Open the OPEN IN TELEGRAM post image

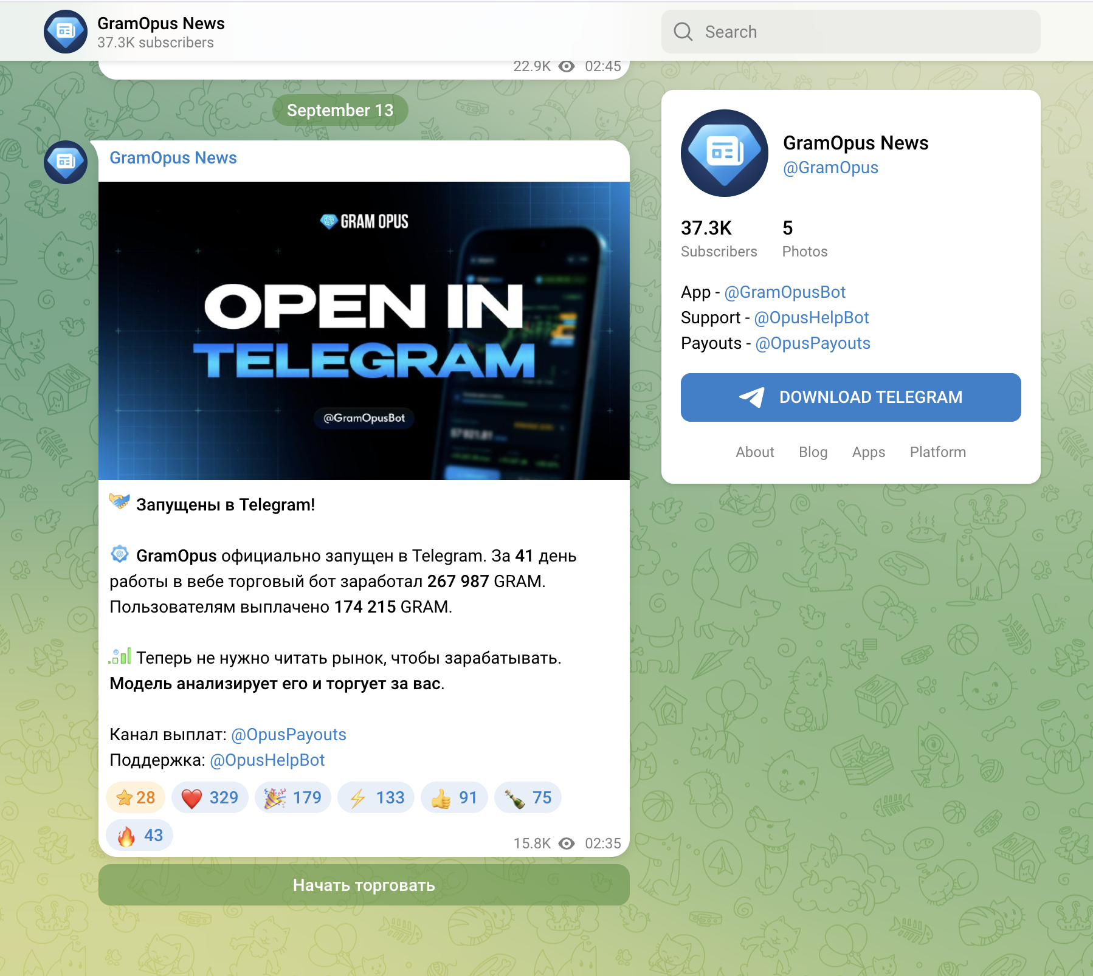(x=364, y=331)
